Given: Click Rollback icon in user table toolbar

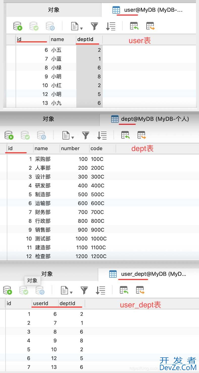Looking at the screenshot, I should pos(50,26).
